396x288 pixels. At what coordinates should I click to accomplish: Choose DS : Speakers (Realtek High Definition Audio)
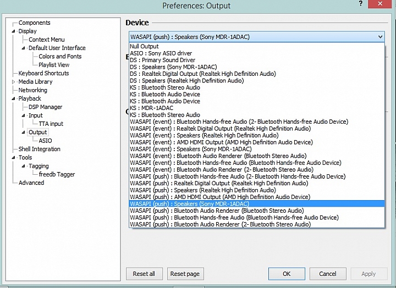point(257,80)
